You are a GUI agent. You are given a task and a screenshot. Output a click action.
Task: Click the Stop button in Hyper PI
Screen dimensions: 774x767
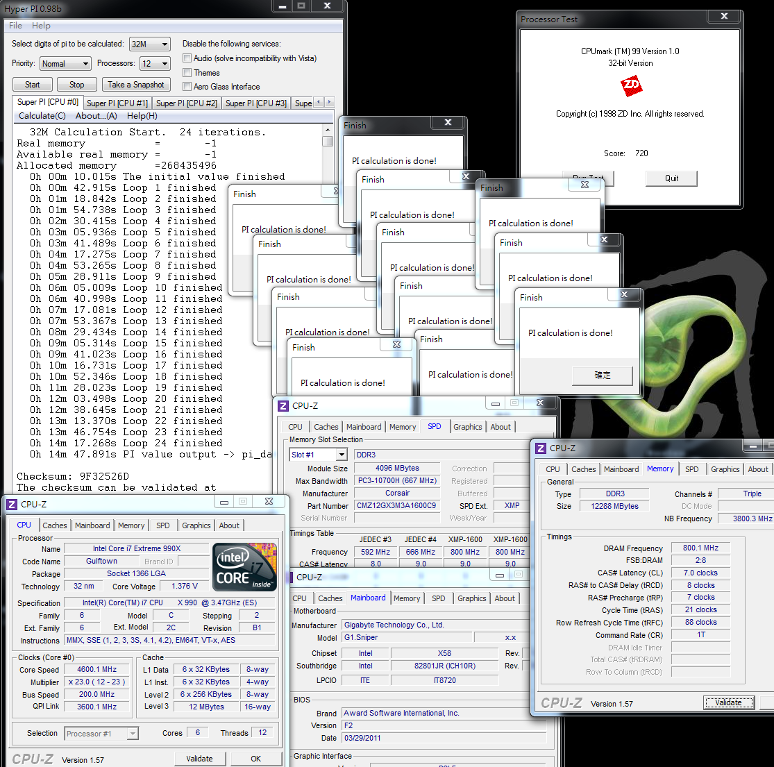(76, 85)
